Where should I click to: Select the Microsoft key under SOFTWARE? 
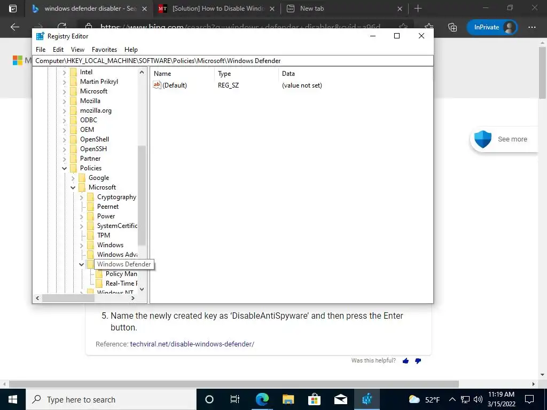pyautogui.click(x=93, y=91)
